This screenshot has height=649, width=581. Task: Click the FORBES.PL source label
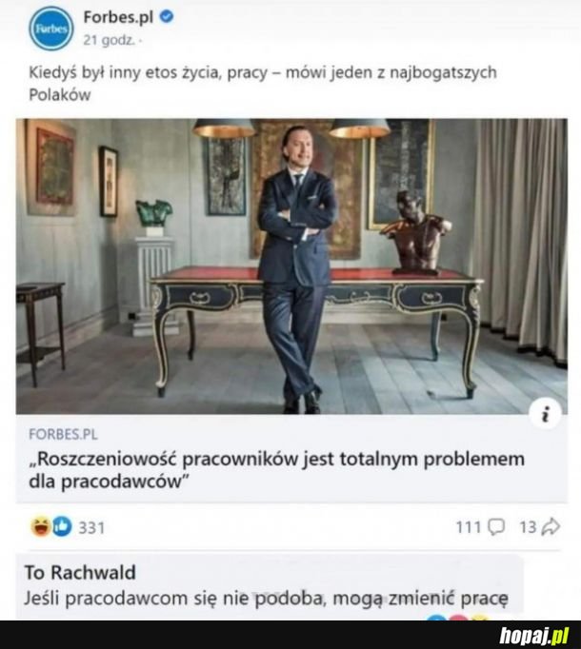pyautogui.click(x=63, y=434)
